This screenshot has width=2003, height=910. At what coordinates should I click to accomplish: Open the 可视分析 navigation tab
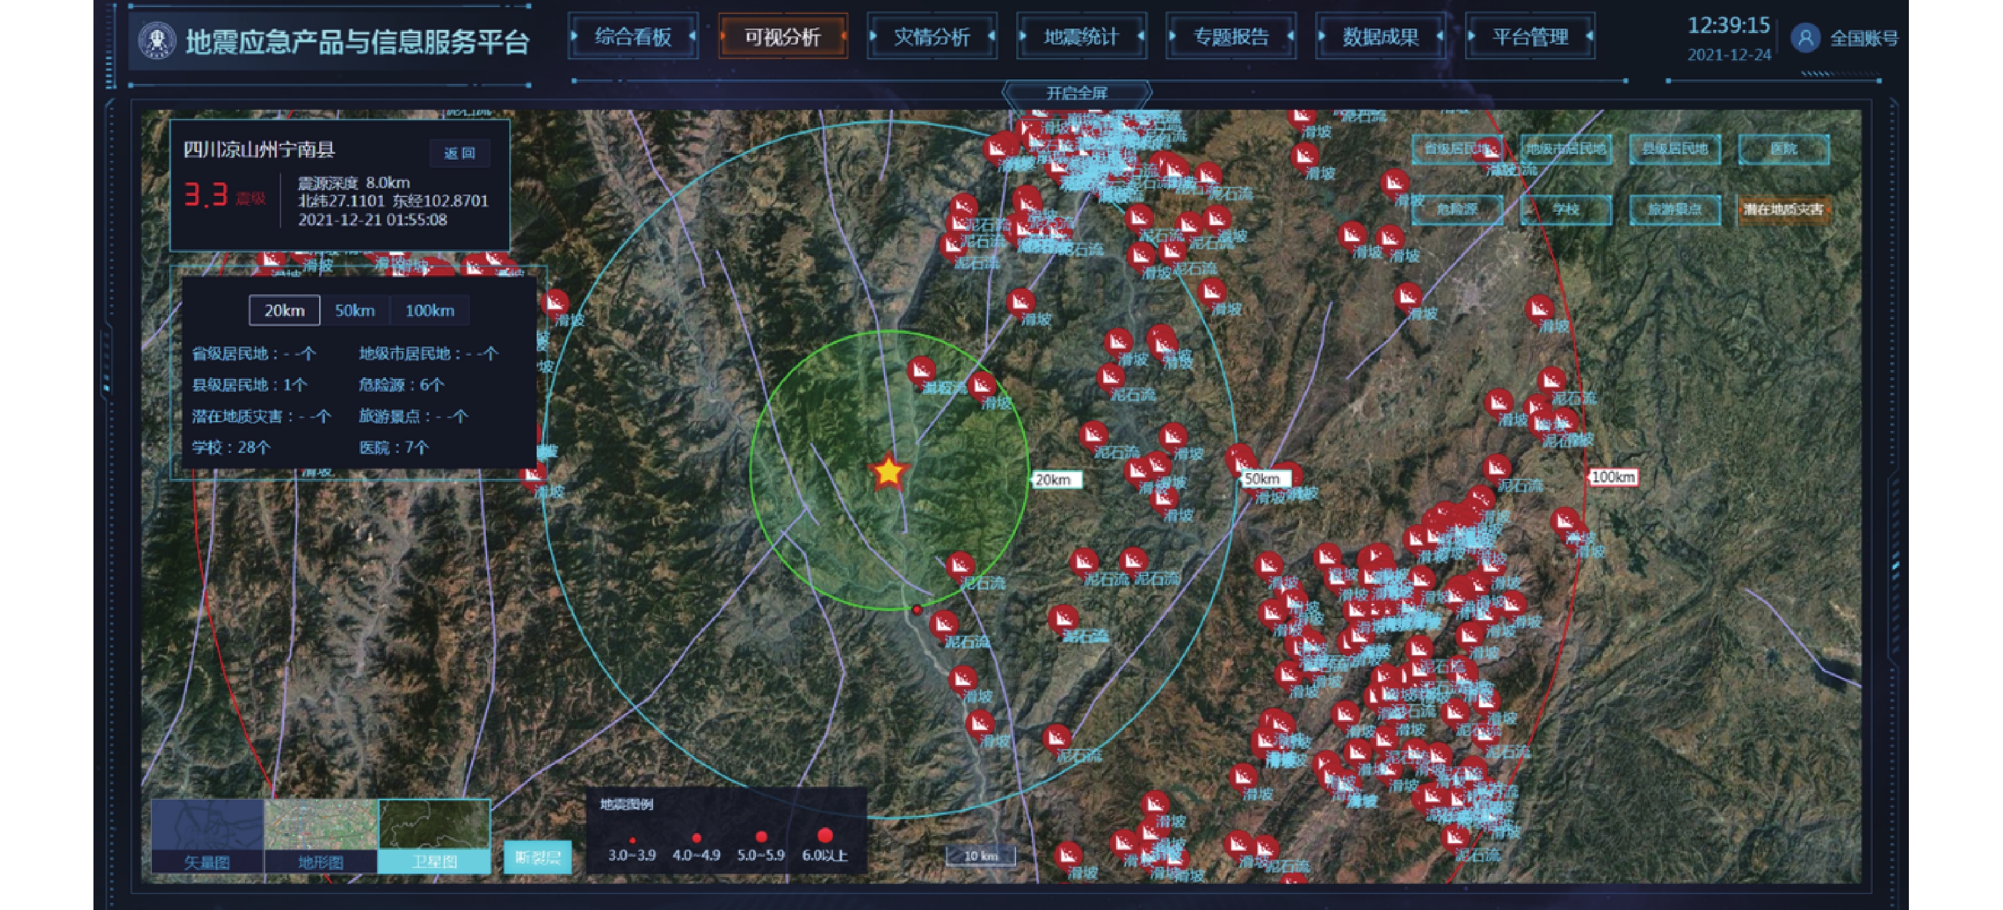(782, 36)
